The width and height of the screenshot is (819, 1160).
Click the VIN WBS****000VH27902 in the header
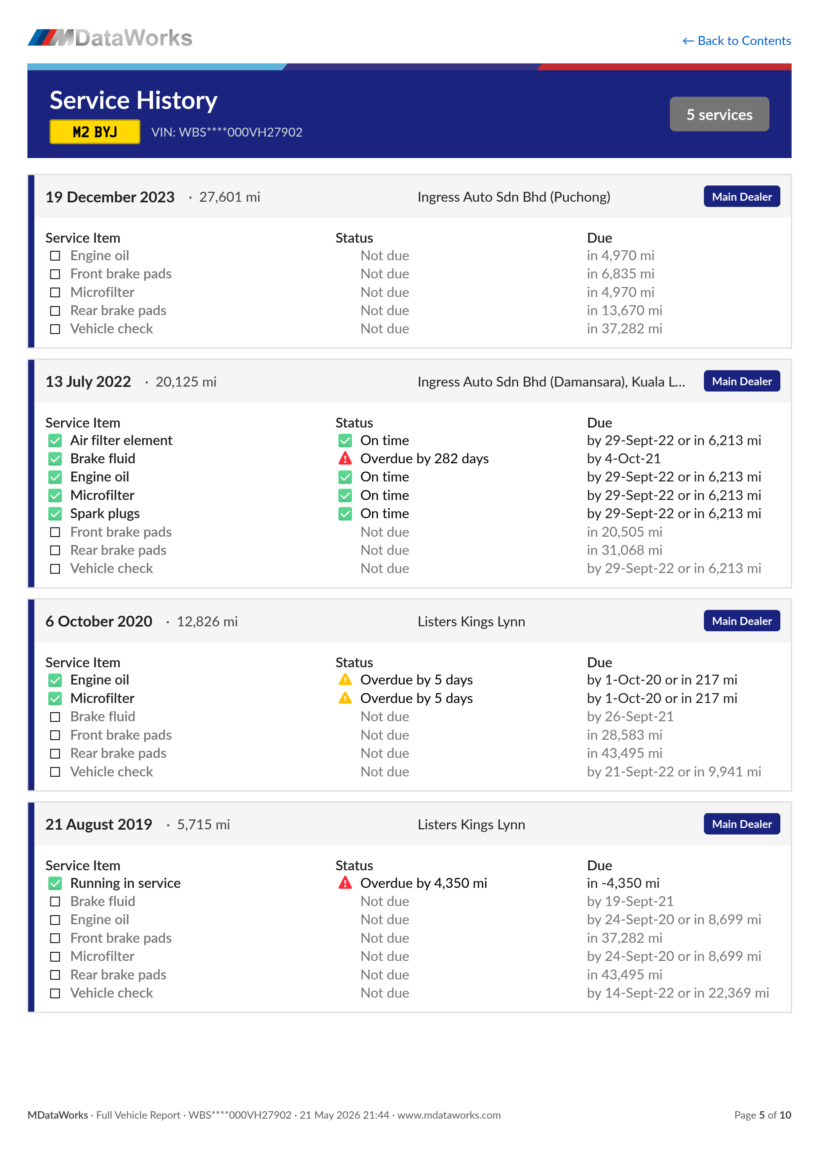[x=227, y=132]
